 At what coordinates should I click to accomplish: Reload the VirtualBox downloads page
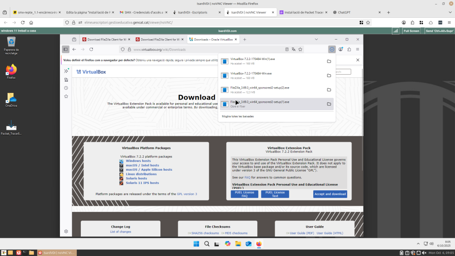tap(91, 49)
